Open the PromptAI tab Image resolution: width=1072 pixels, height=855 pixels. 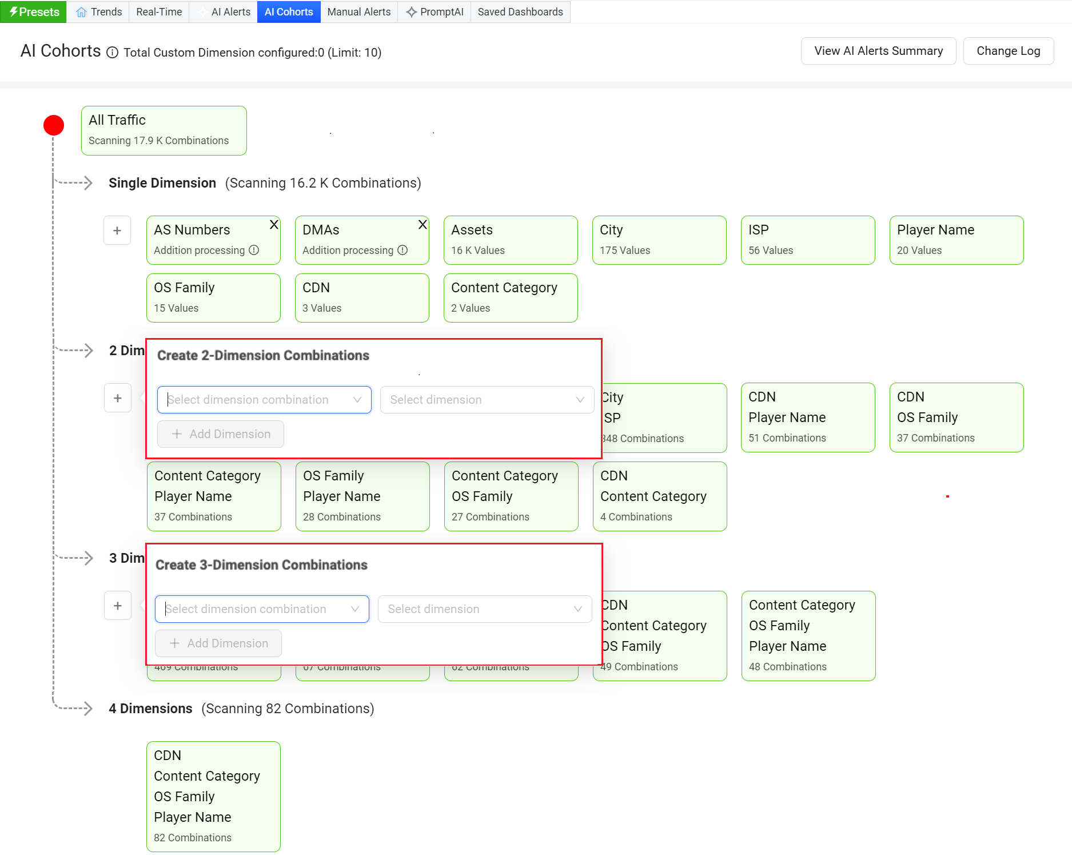click(435, 12)
